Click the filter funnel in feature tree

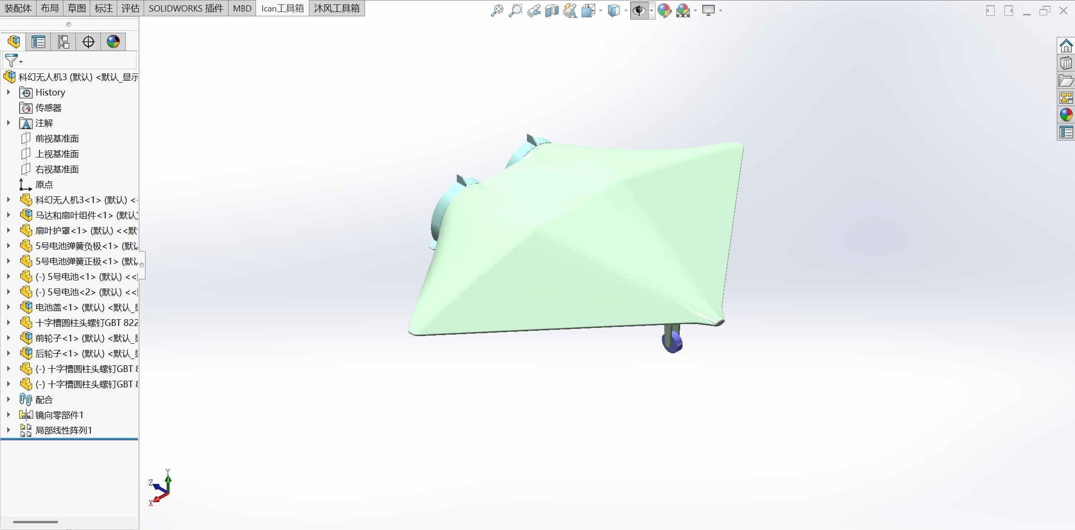click(x=11, y=60)
